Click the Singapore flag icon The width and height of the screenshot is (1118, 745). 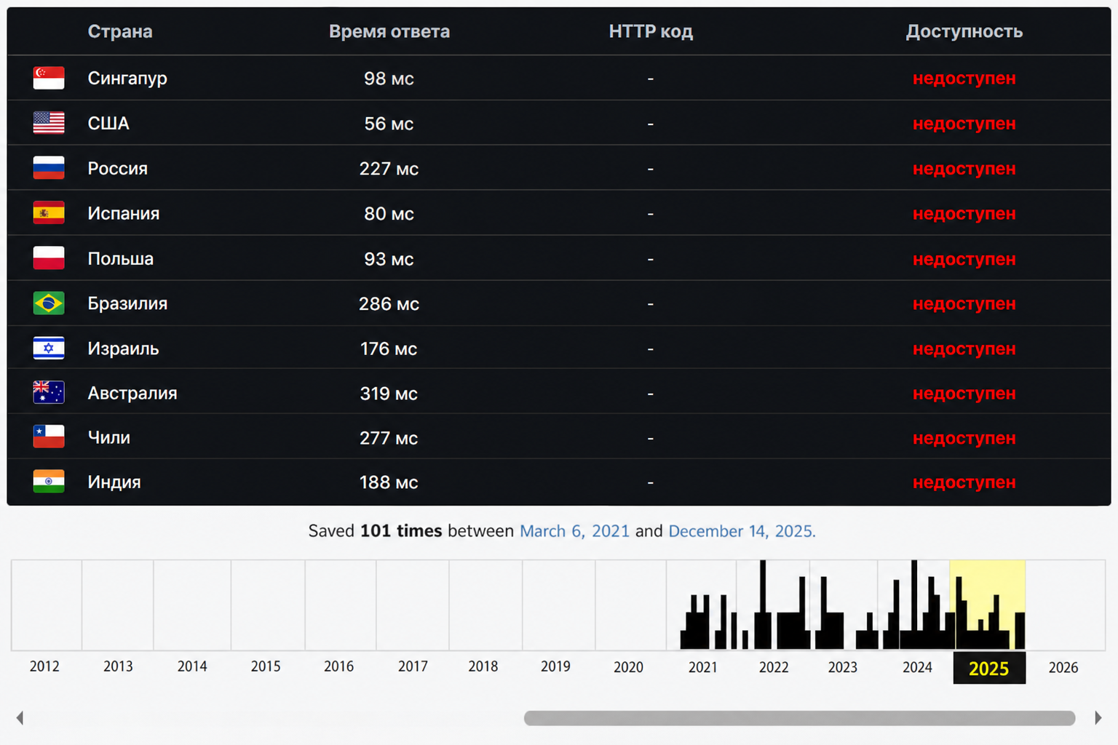coord(49,78)
